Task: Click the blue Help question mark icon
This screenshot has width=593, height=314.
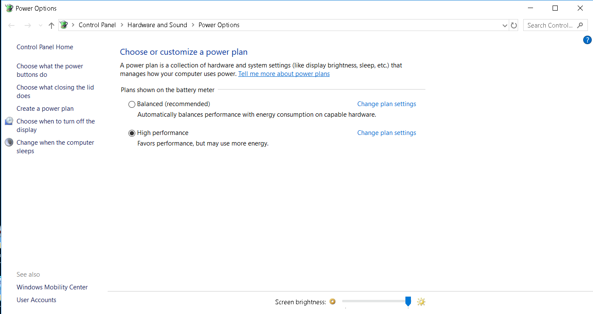Action: pos(587,40)
